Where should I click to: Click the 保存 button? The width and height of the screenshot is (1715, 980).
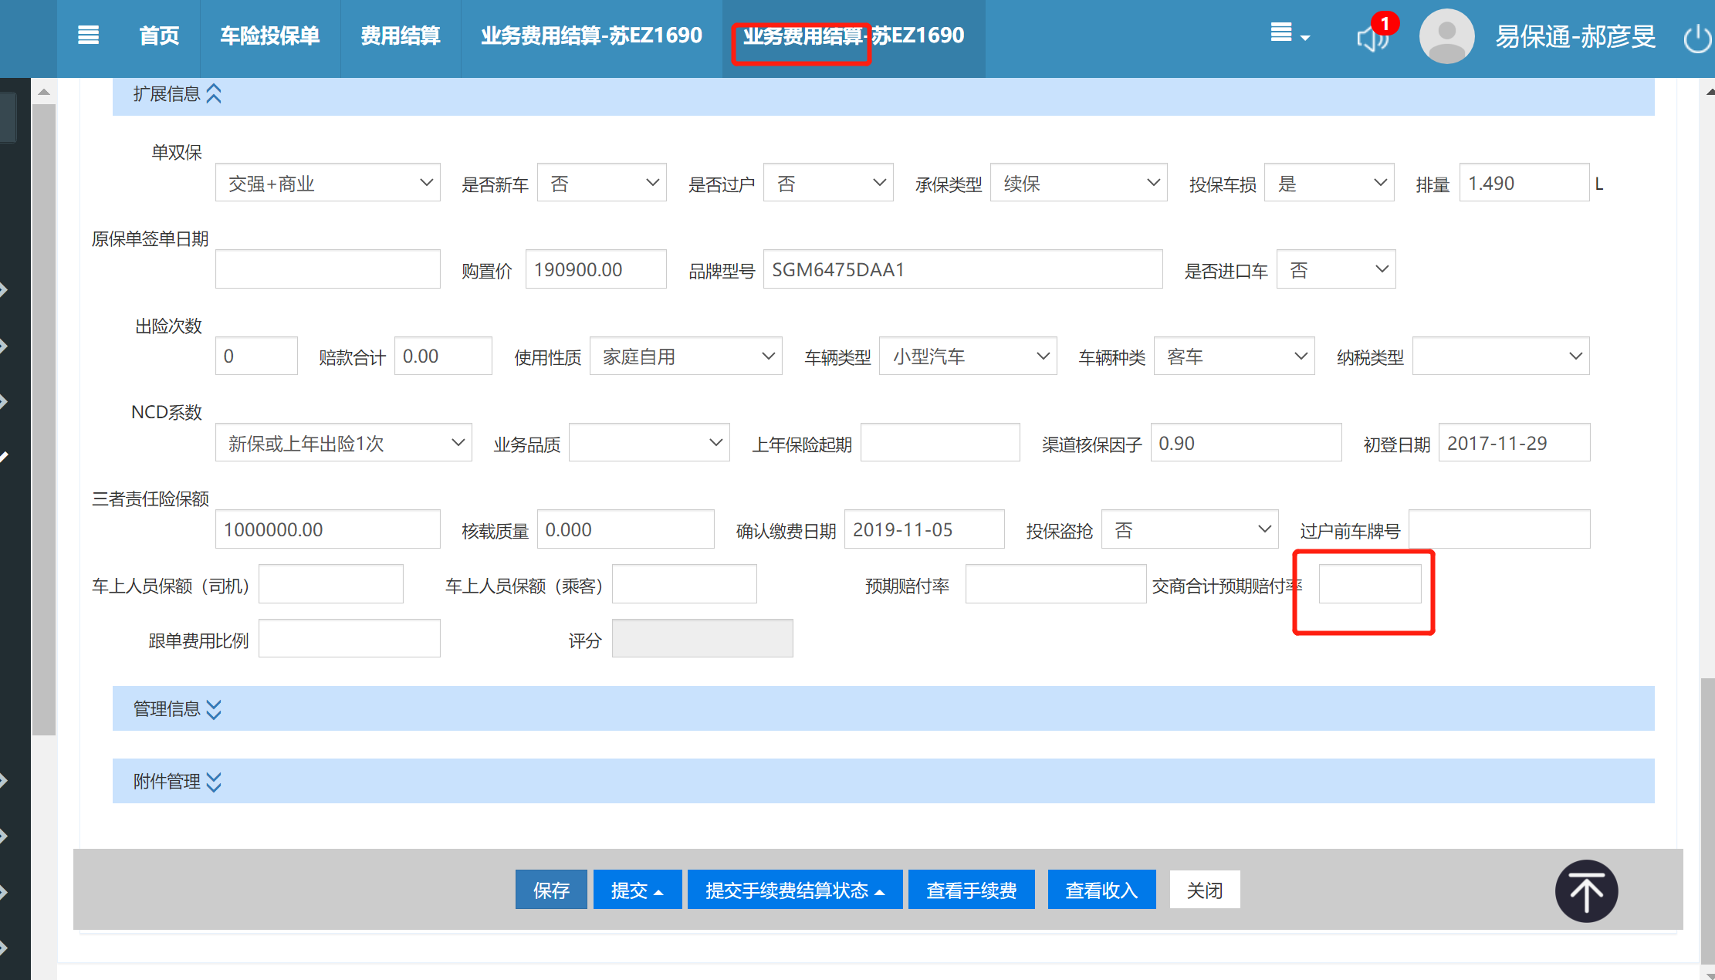pos(550,890)
